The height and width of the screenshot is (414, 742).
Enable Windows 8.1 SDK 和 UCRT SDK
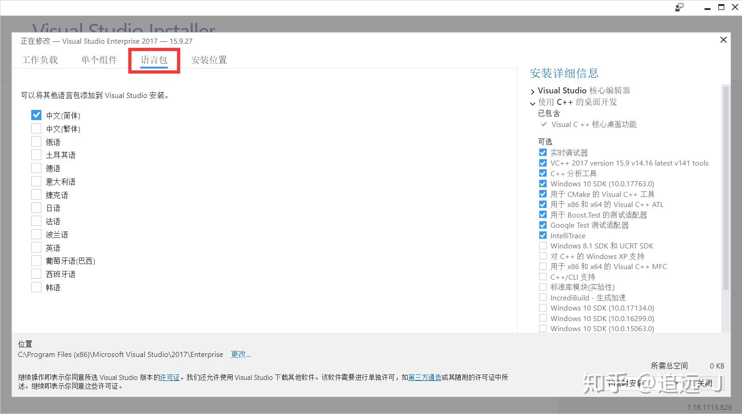[543, 246]
